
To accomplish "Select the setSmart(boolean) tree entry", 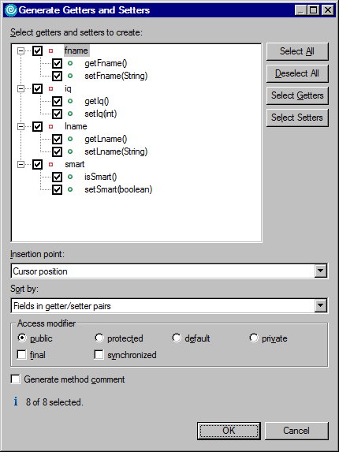I will point(118,189).
